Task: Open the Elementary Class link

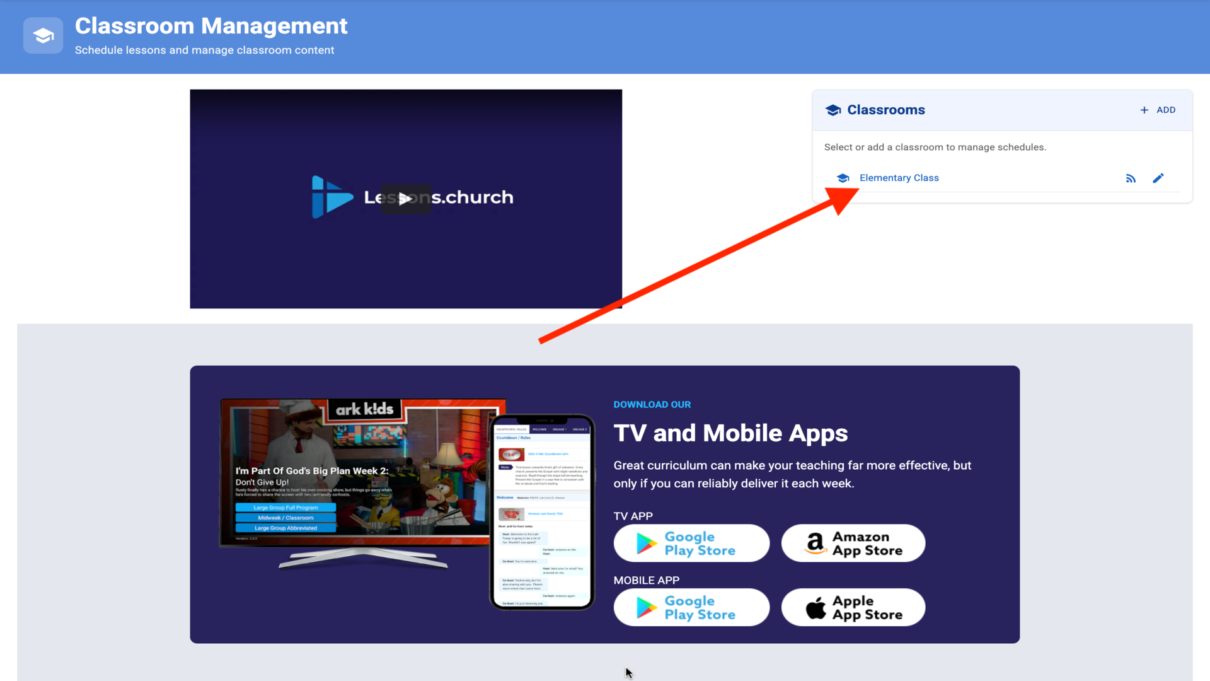Action: click(899, 178)
